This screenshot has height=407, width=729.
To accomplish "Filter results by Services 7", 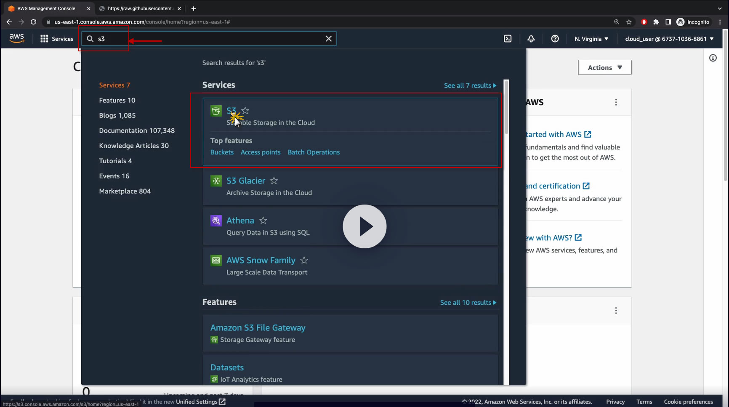I will (114, 85).
